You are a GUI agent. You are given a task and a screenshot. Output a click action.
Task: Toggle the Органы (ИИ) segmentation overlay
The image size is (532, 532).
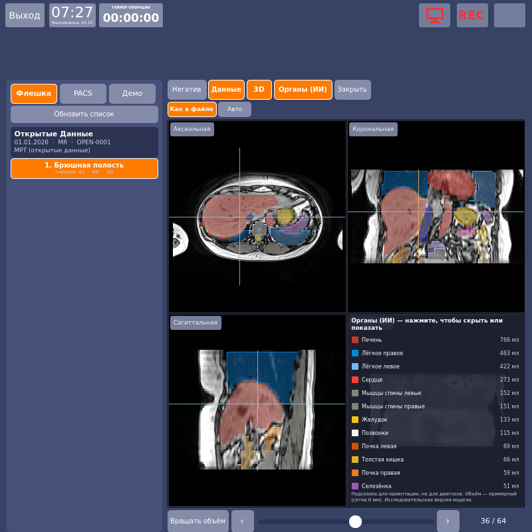[303, 90]
